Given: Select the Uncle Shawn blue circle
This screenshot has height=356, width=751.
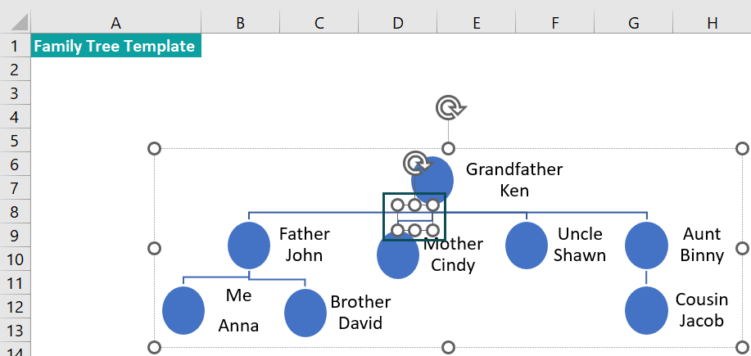Looking at the screenshot, I should [x=527, y=245].
